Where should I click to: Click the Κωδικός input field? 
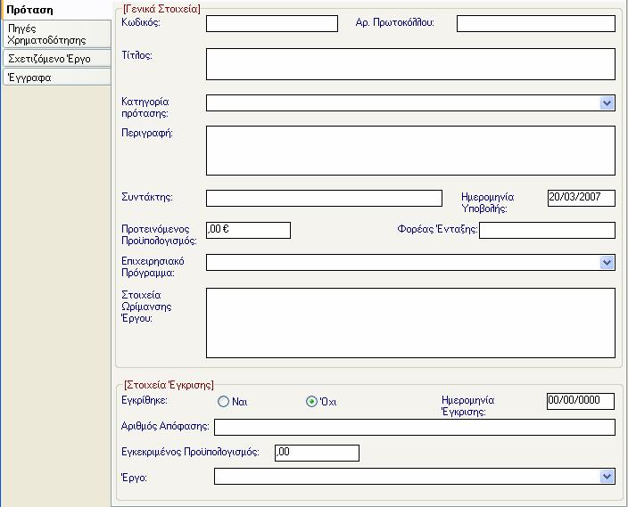pyautogui.click(x=272, y=23)
